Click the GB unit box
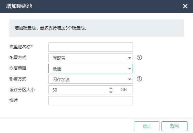The height and width of the screenshot is (133, 193). (124, 90)
